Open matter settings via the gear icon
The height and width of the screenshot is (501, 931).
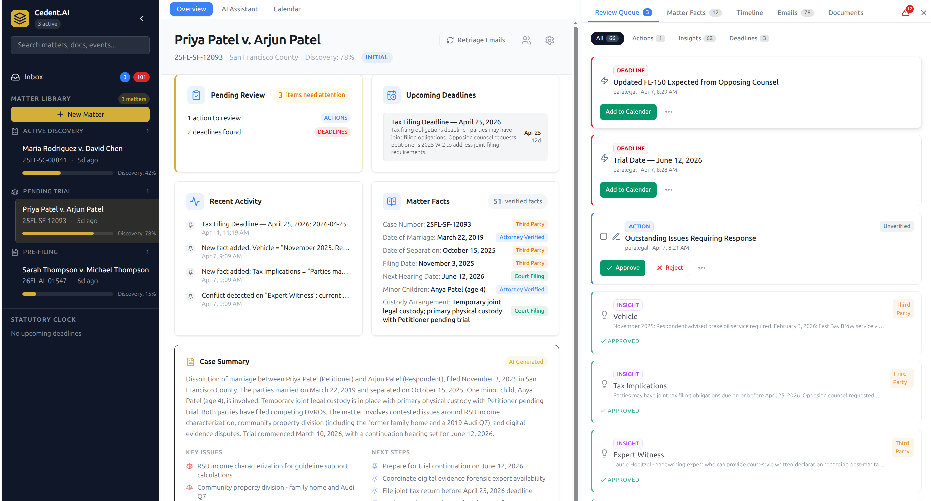pyautogui.click(x=549, y=40)
